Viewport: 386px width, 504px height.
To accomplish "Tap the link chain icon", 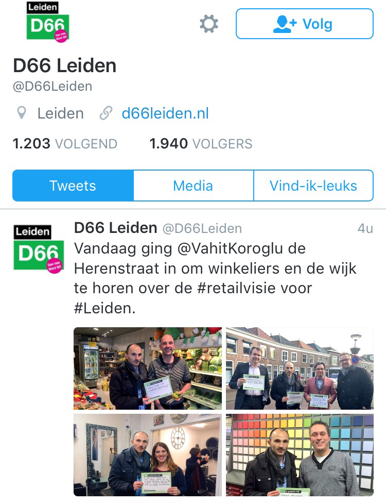I will tap(106, 113).
